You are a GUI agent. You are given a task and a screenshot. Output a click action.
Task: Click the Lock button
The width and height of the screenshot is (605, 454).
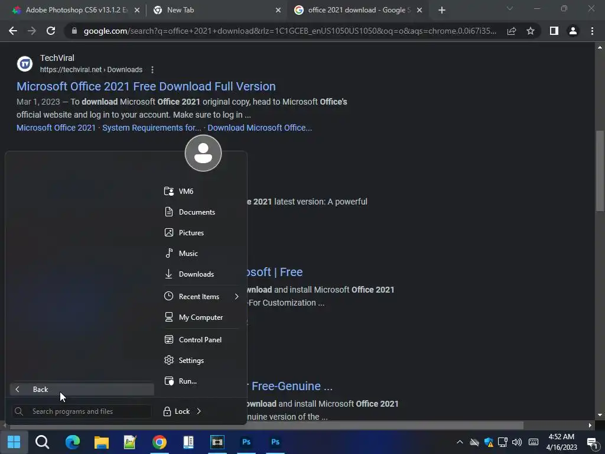point(177,411)
